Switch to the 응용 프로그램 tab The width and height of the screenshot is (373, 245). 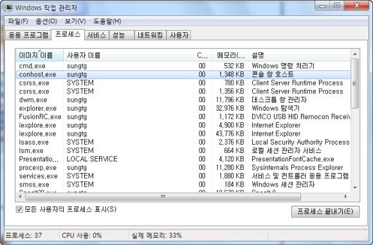pyautogui.click(x=28, y=35)
